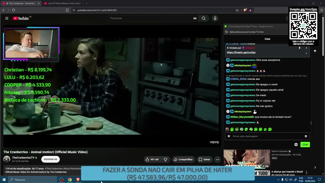This screenshot has height=183, width=325.
Task: Open the POR PTB2 language indicator
Action: [301, 180]
